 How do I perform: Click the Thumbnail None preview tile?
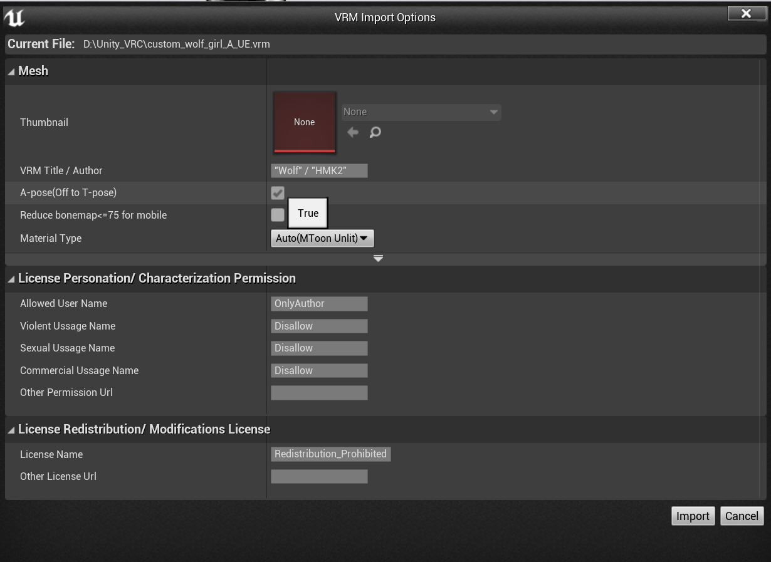coord(304,122)
